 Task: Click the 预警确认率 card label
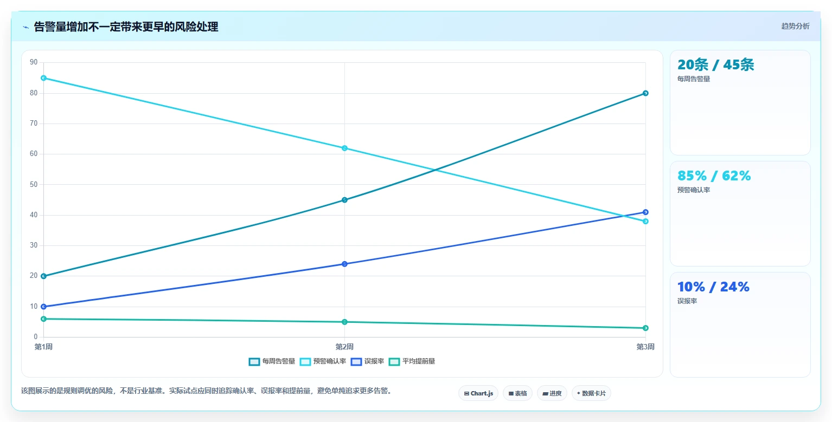694,190
